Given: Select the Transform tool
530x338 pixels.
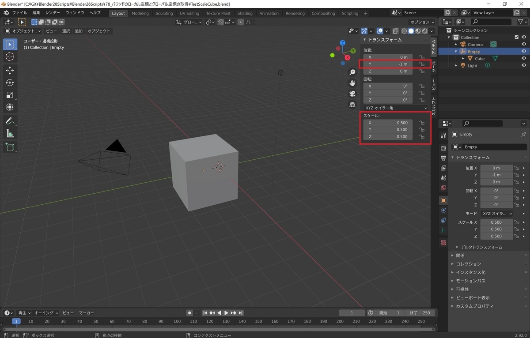Looking at the screenshot, I should point(10,107).
